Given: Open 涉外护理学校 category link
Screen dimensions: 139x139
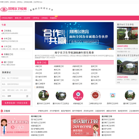Looking at the screenshot, I should [54, 111].
